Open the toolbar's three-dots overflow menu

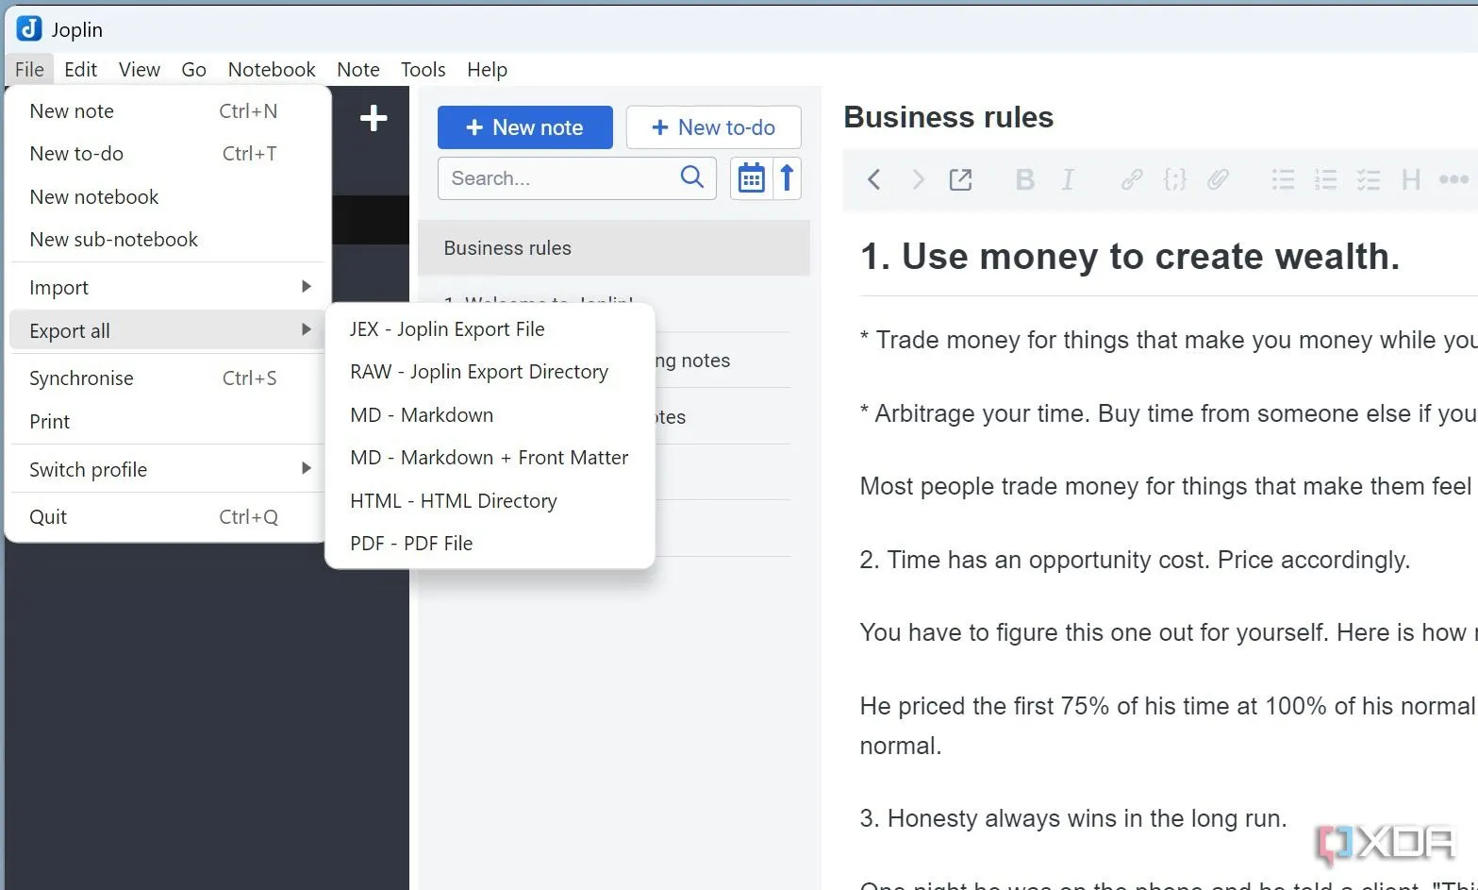1453,179
